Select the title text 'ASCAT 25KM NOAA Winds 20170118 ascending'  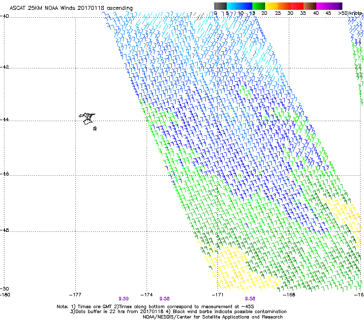pyautogui.click(x=71, y=8)
